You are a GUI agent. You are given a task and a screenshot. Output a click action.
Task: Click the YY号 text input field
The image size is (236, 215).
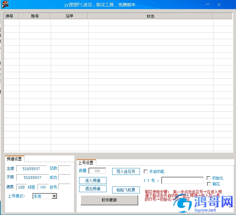[x=182, y=180]
